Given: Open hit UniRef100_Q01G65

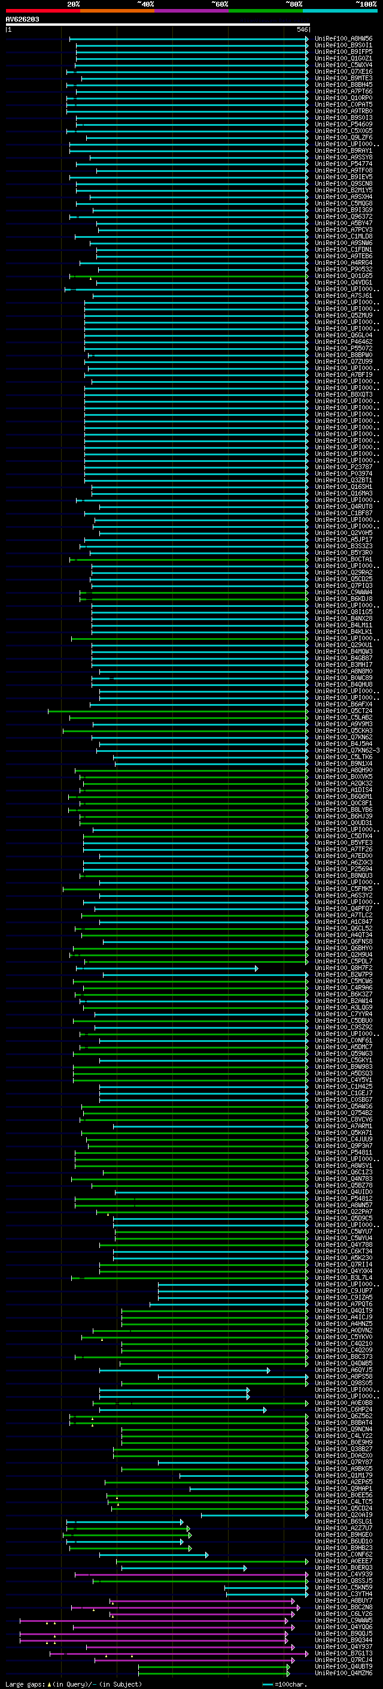Looking at the screenshot, I should [344, 276].
